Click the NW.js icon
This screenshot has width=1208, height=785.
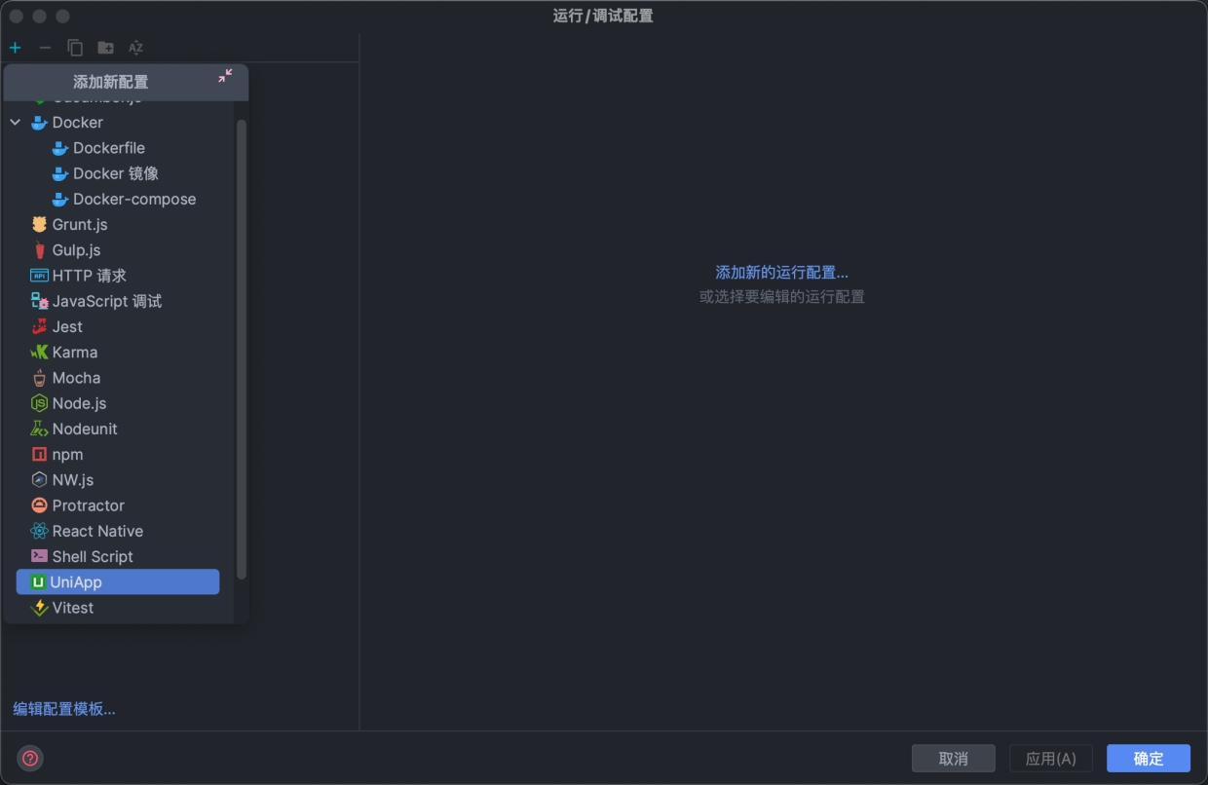tap(39, 480)
